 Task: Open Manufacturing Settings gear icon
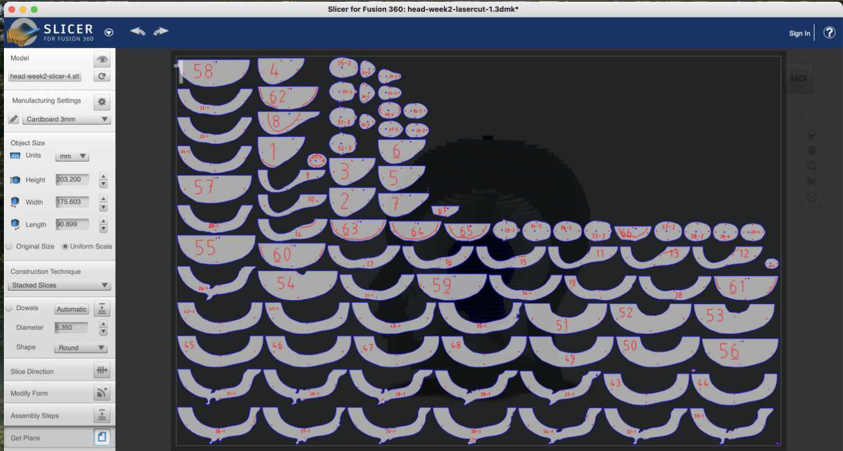click(x=102, y=102)
